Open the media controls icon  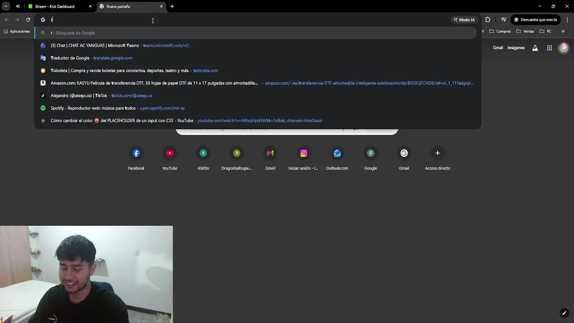click(504, 20)
